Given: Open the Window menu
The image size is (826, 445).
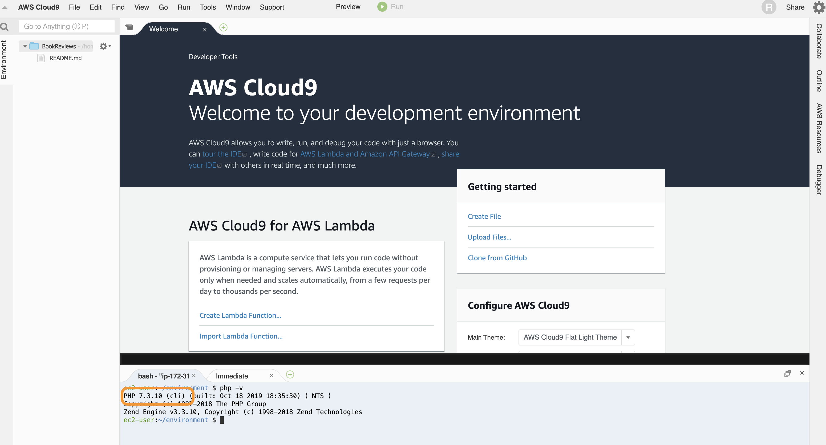Looking at the screenshot, I should (238, 7).
